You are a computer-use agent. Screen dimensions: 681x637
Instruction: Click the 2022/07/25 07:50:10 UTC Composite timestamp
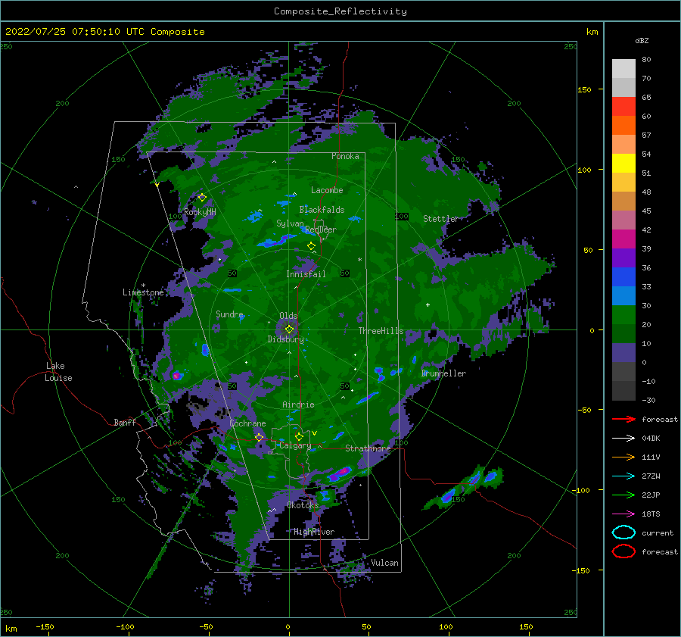pos(104,32)
